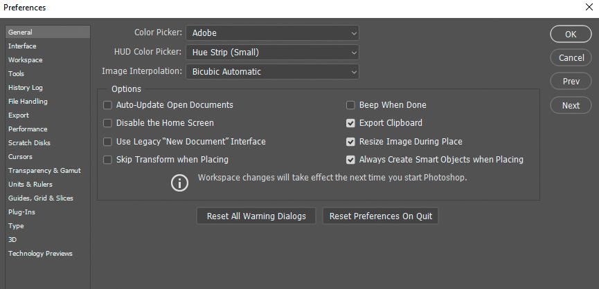Viewport: 599px width, 289px height.
Task: Open Image Interpolation dropdown list
Action: 272,72
